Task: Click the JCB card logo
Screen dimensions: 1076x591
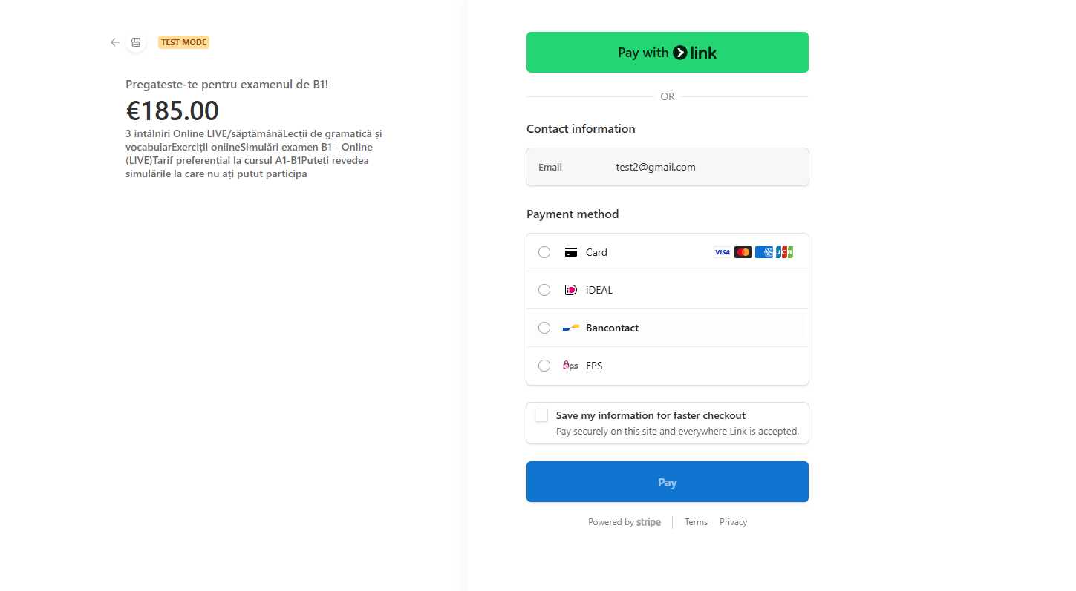Action: (785, 252)
